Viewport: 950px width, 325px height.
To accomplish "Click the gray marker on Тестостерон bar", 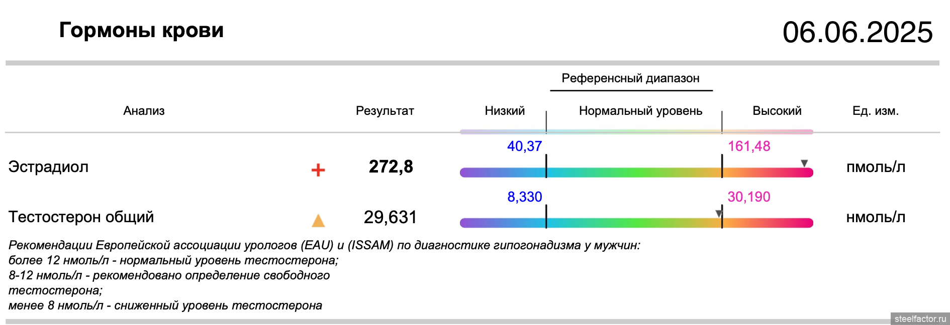I will coord(719,214).
